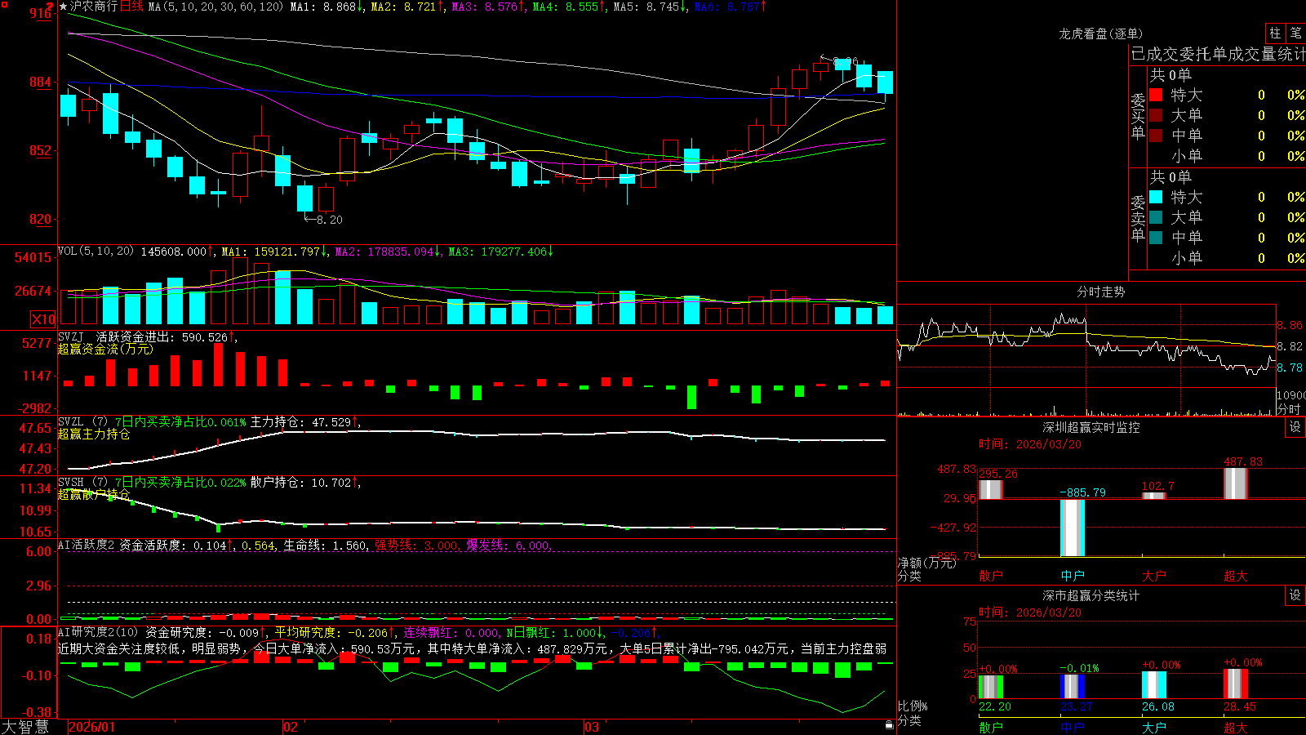1306x735 pixels.
Task: Select 中户 bar showing -885.79
Action: (1073, 528)
